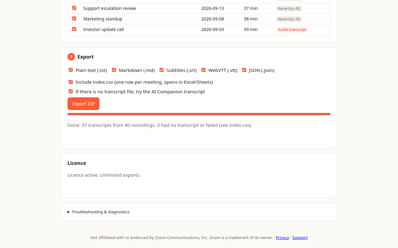
Task: Uncheck the Support escalation review row checkbox
Action: pos(74,8)
